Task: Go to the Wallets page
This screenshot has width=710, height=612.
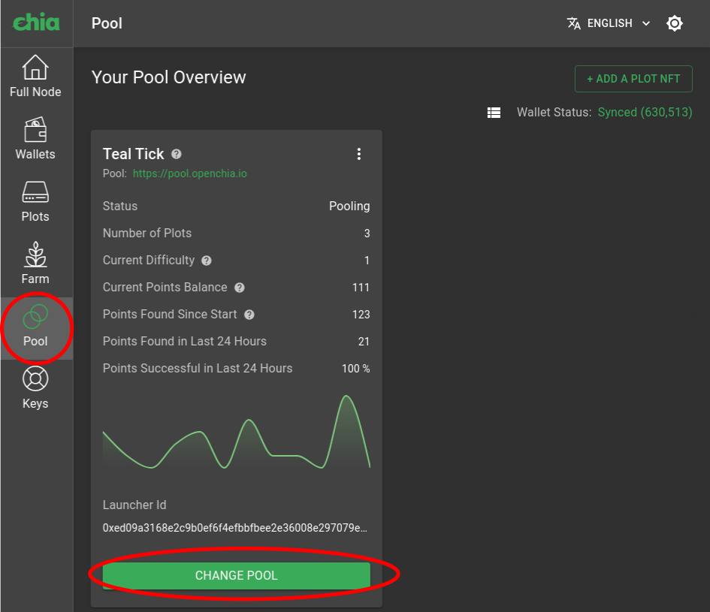Action: coord(35,138)
